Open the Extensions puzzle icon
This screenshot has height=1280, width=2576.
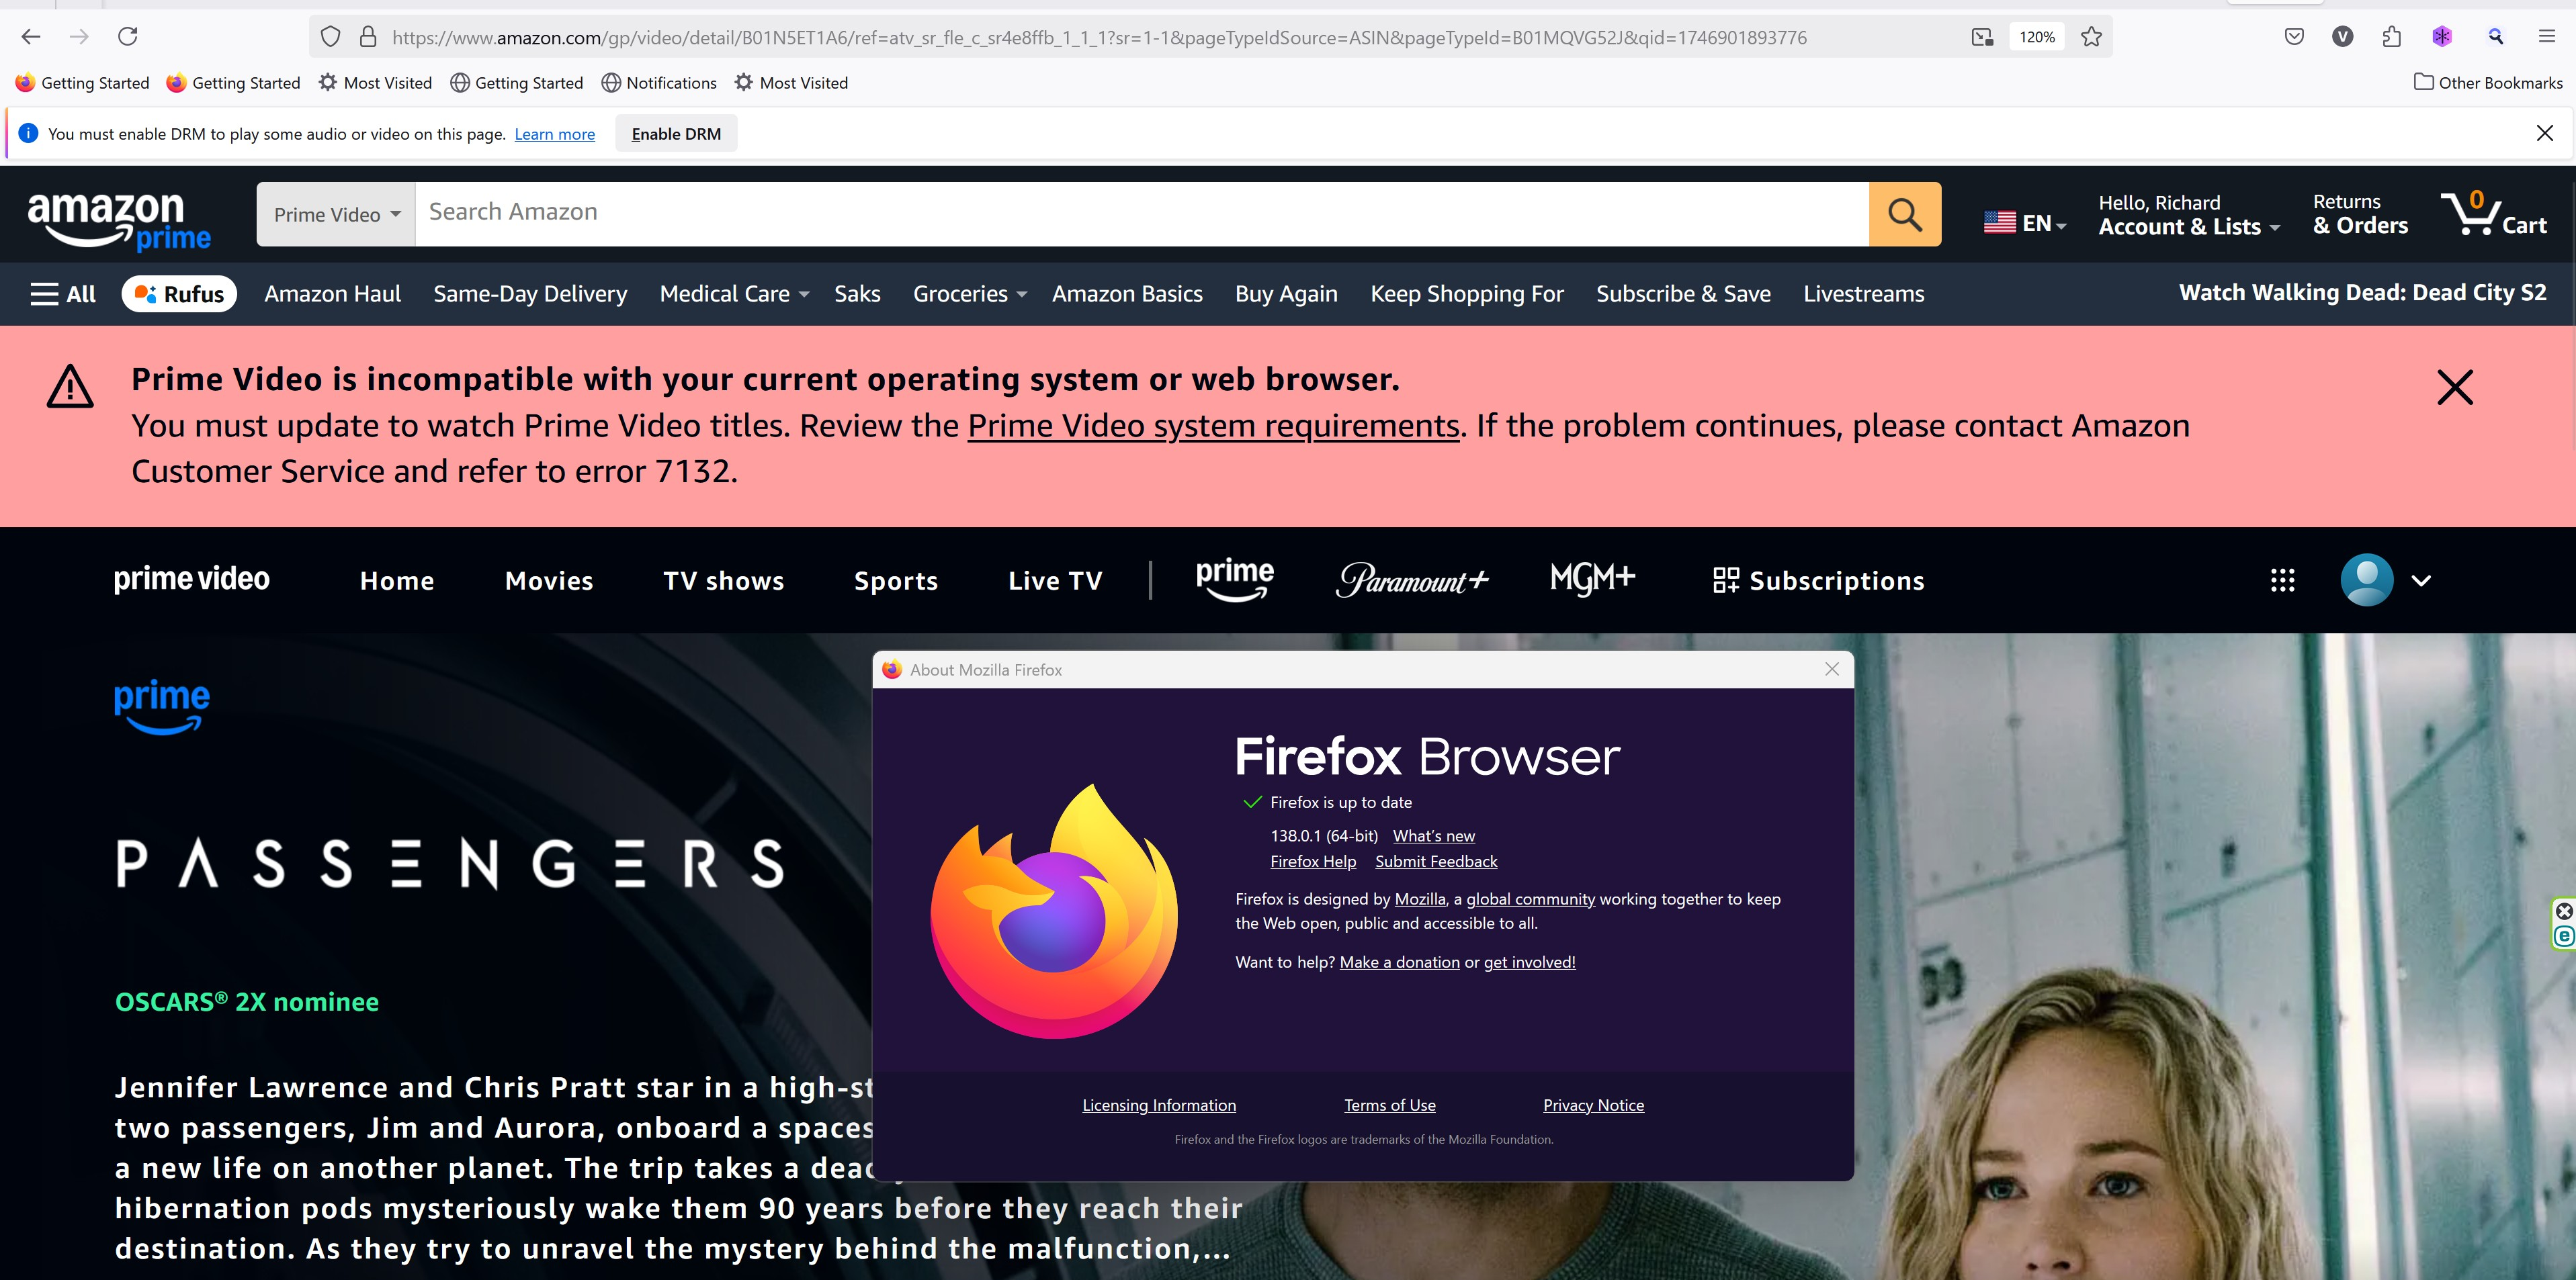tap(2391, 37)
